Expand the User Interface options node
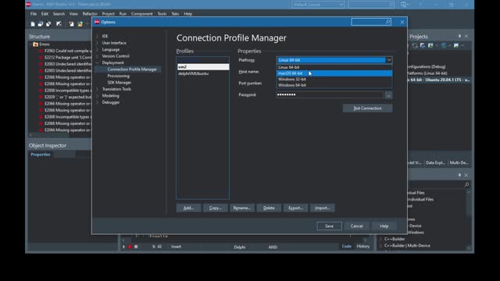 98,43
